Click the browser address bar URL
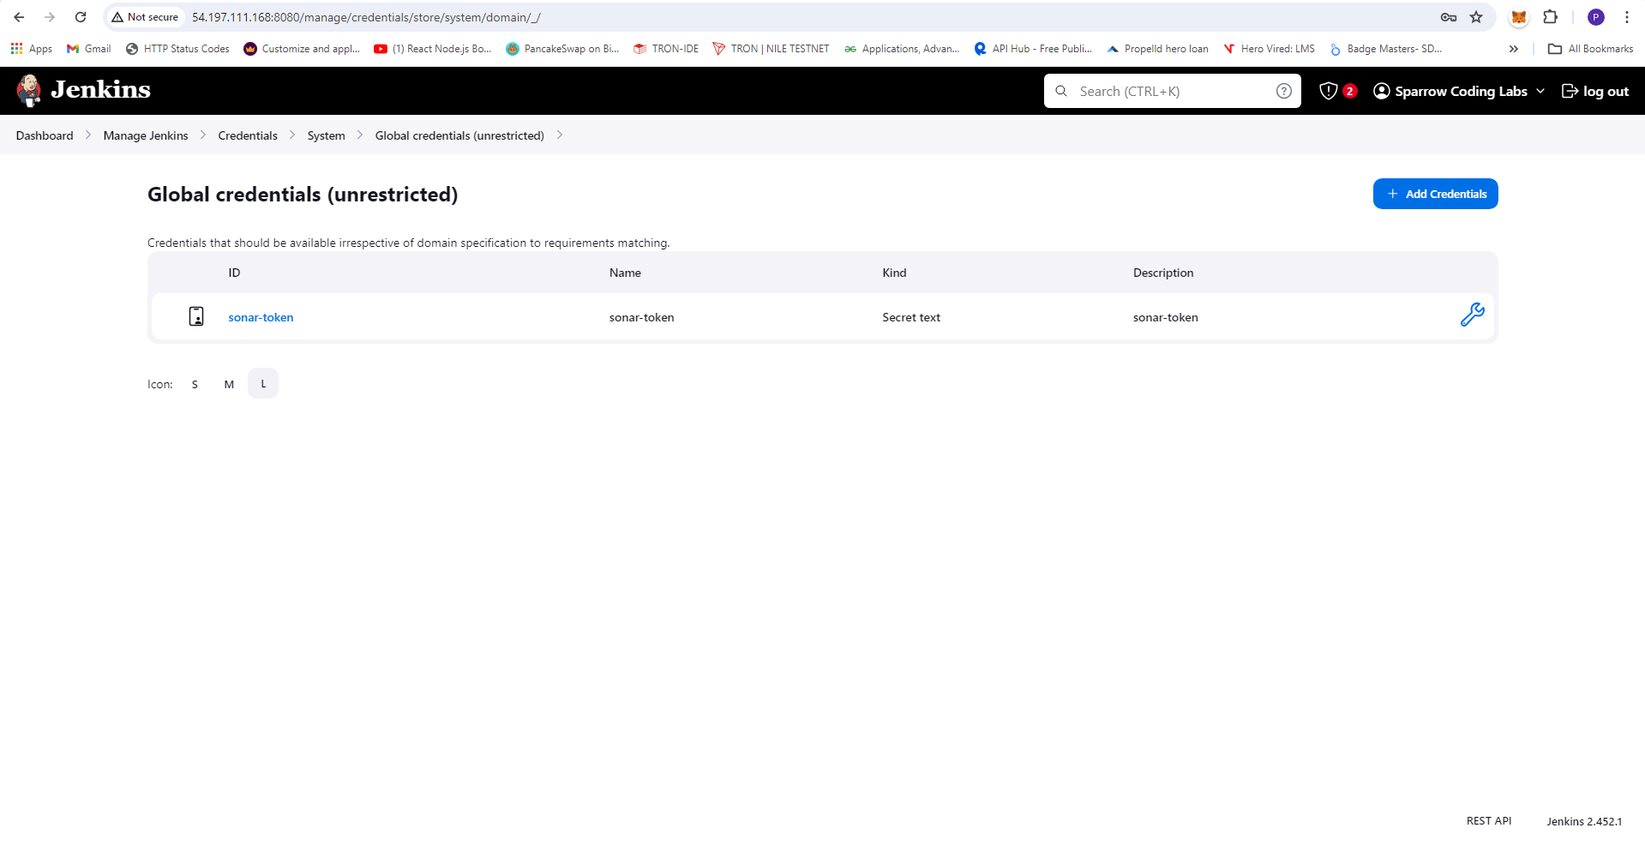Image resolution: width=1645 pixels, height=846 pixels. (366, 17)
